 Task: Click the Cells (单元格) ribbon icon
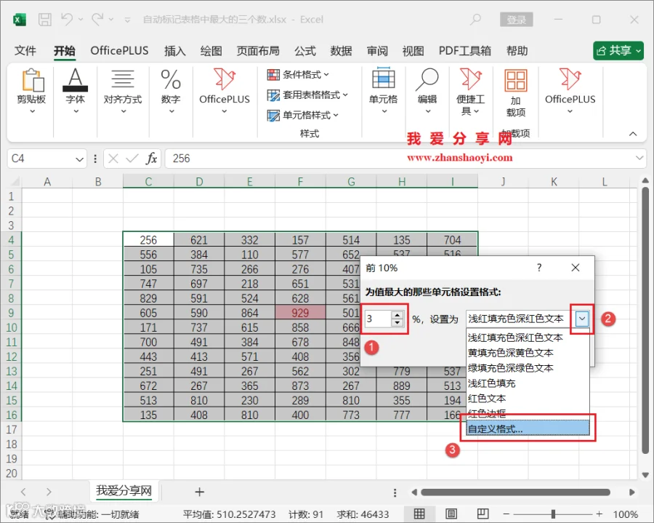383,91
